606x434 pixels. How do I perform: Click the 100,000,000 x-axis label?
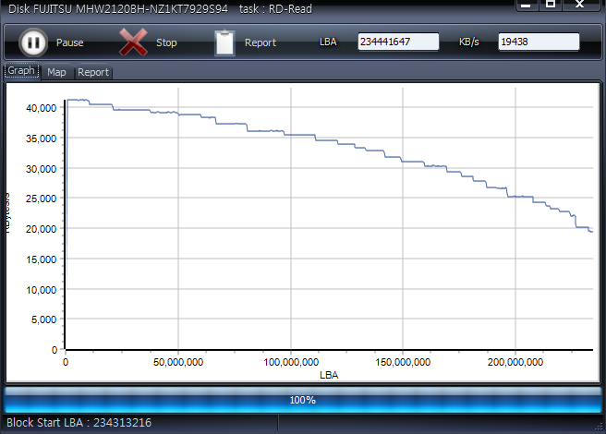291,362
